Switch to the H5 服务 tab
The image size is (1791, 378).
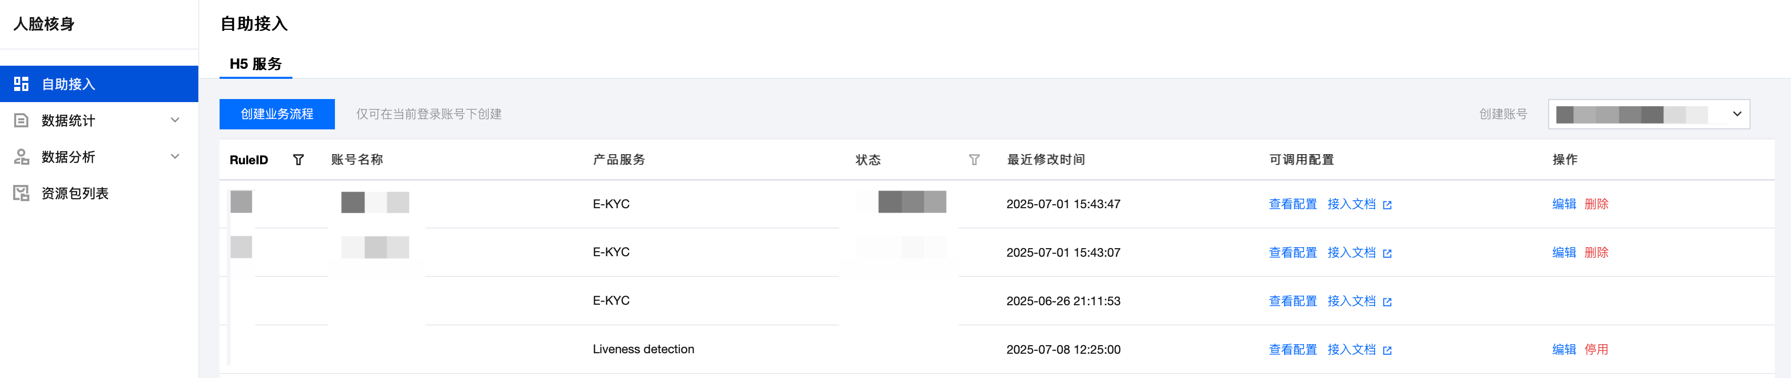(x=255, y=64)
